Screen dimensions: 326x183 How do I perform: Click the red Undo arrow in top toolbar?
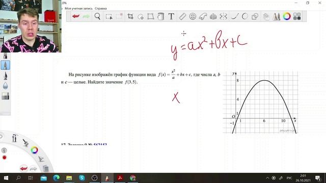(76, 16)
